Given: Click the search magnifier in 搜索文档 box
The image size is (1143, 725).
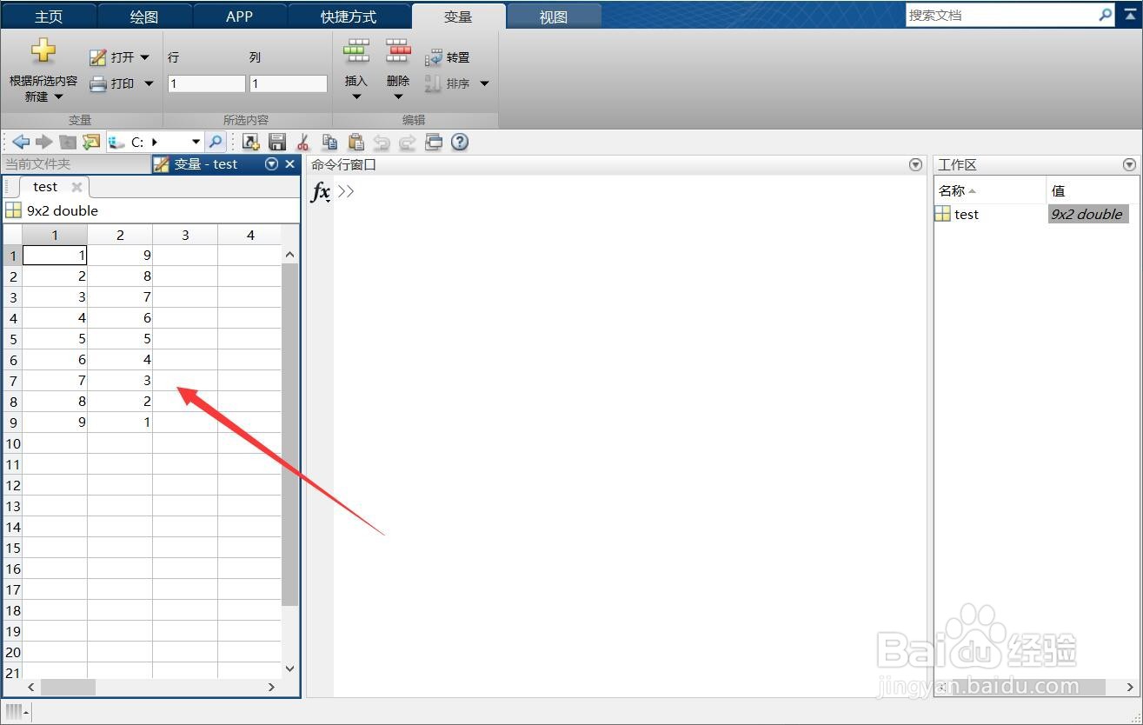Looking at the screenshot, I should tap(1105, 15).
